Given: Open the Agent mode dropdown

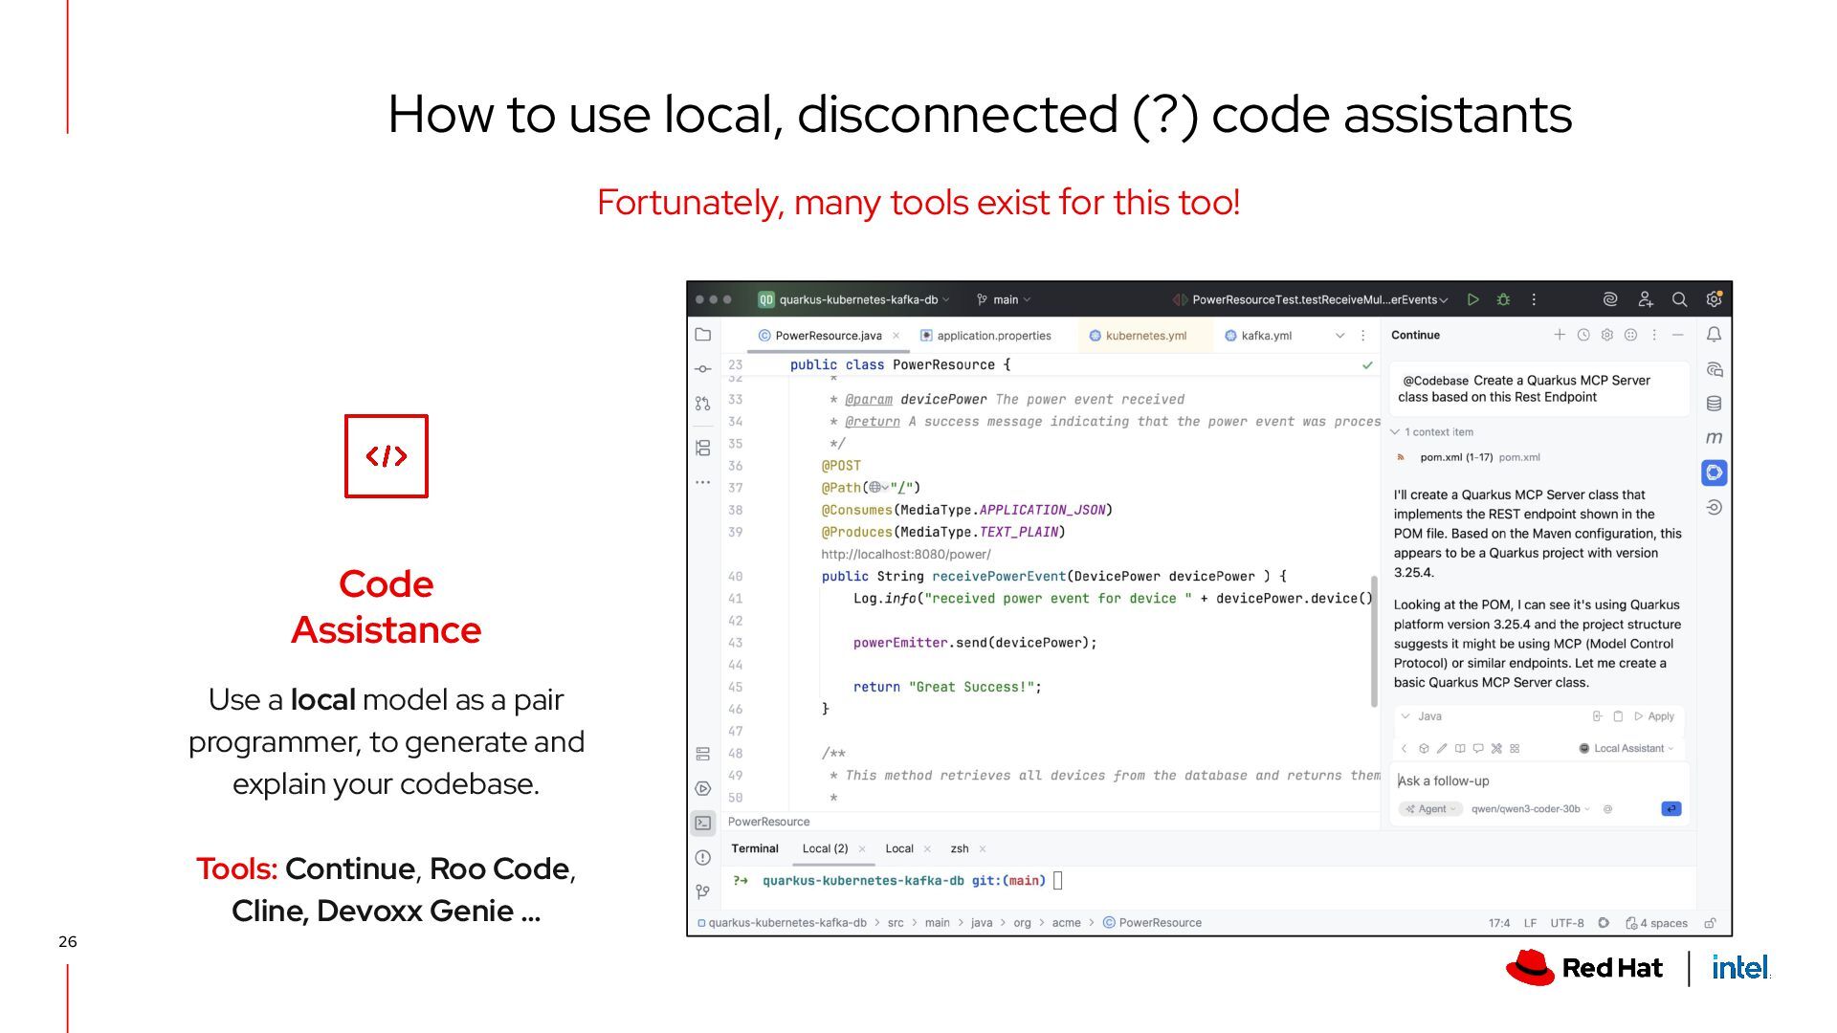Looking at the screenshot, I should [1431, 809].
